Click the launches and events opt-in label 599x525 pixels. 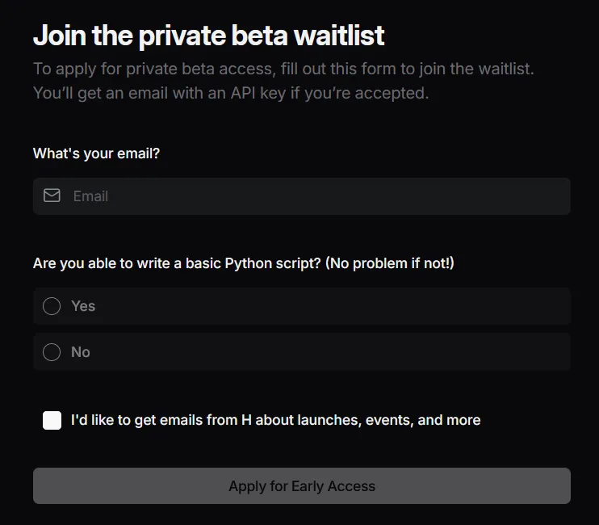[x=276, y=420]
